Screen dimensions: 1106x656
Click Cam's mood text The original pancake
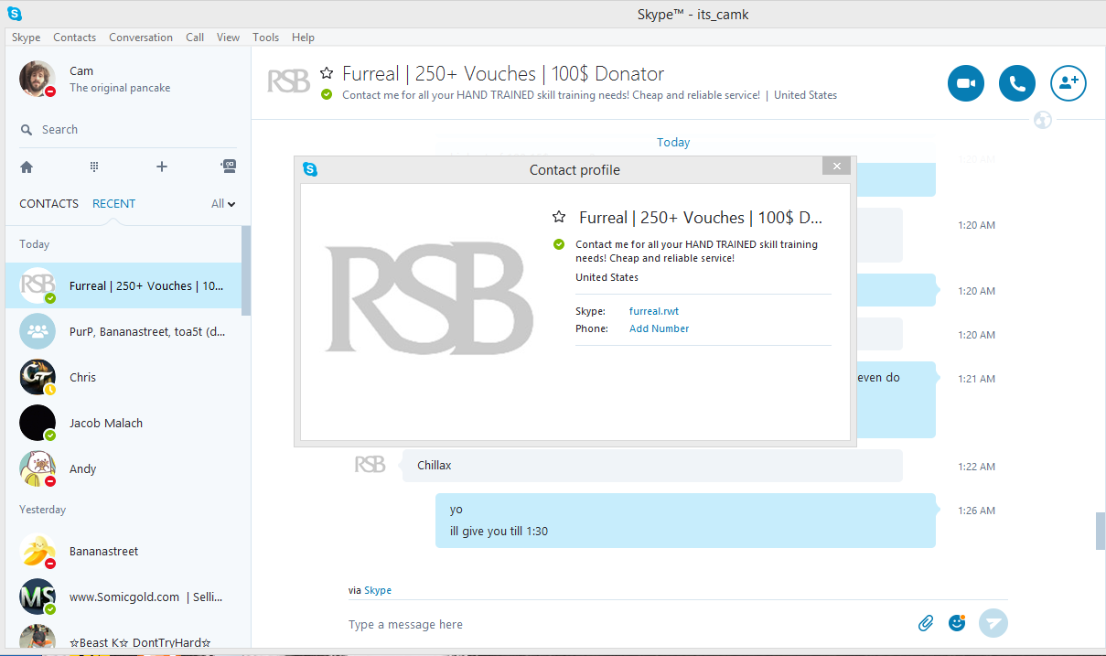tap(120, 88)
